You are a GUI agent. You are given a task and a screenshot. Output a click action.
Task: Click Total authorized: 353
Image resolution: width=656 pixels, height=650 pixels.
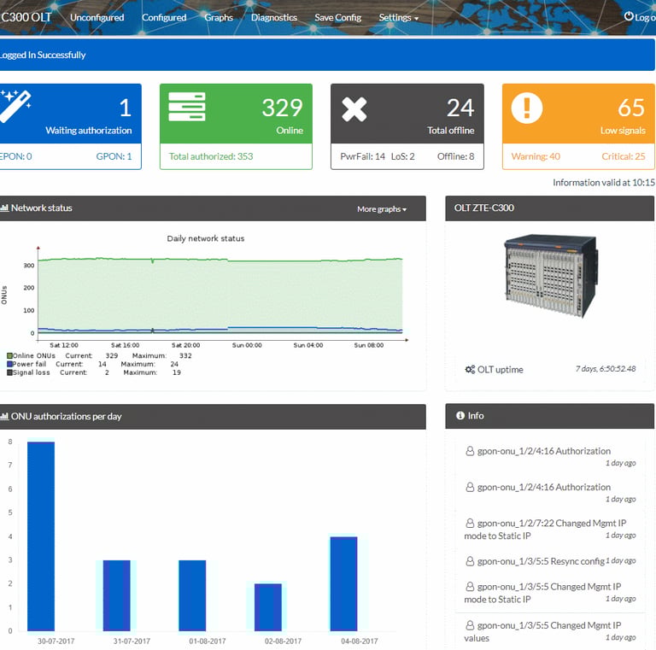point(211,156)
